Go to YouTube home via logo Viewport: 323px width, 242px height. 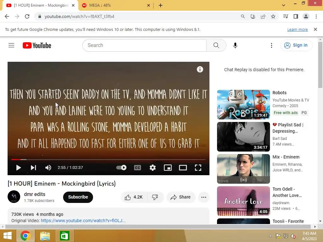point(37,45)
